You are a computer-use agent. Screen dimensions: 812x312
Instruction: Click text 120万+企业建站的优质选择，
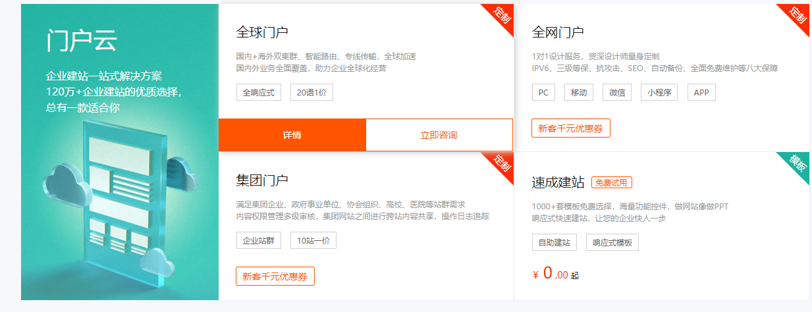[114, 91]
